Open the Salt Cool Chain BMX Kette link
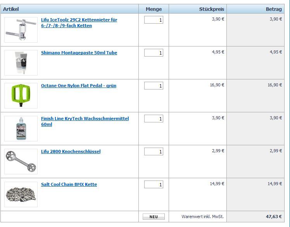This screenshot has width=290, height=227. click(69, 184)
